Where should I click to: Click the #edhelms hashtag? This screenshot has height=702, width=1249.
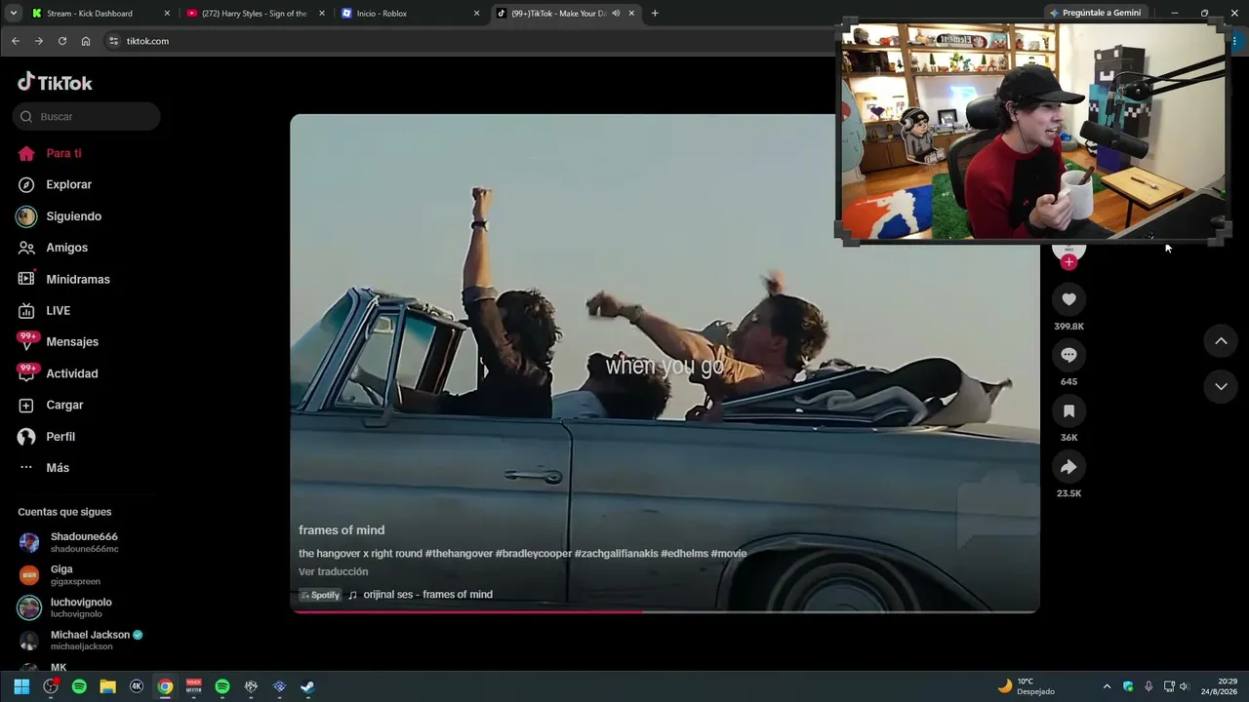(x=684, y=554)
